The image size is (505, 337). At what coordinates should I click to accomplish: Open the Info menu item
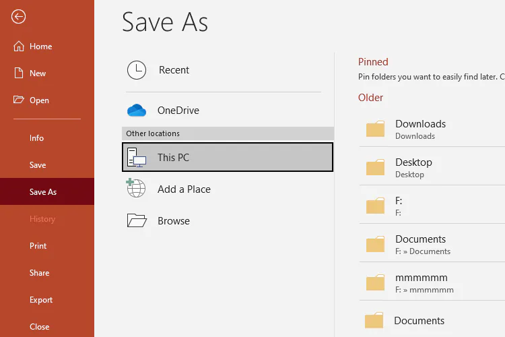[x=36, y=138]
